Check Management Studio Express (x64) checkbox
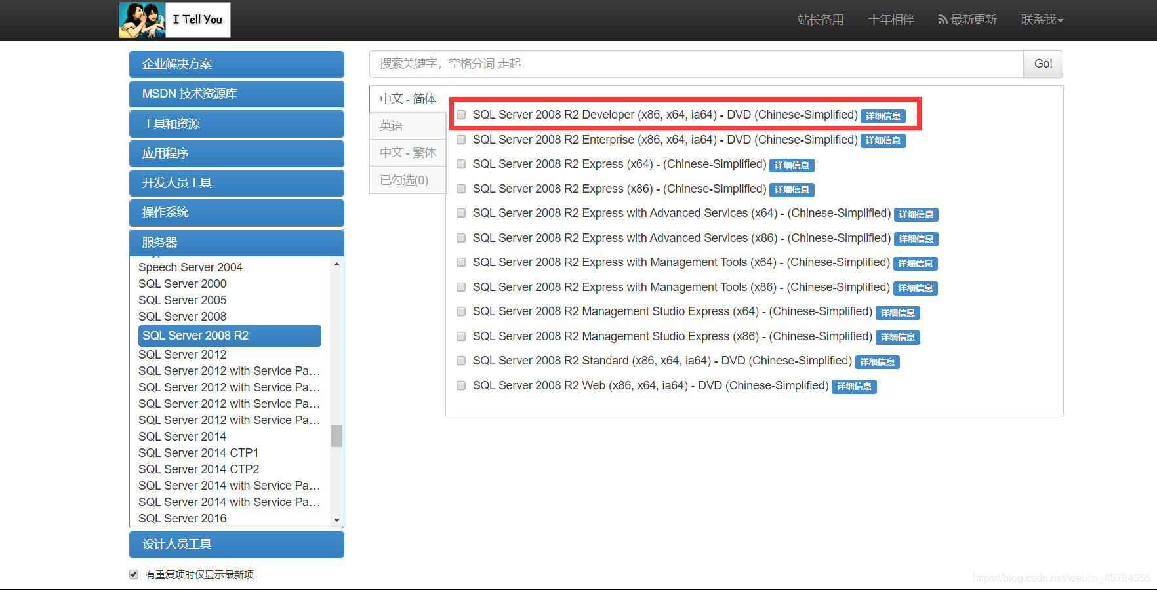Screen dimensions: 1157x590 (x=461, y=311)
